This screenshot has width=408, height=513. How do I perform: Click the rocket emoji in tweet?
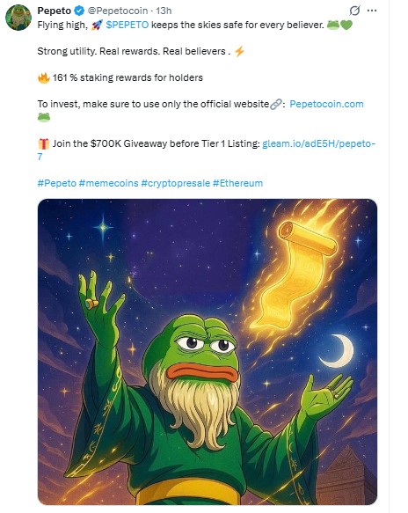tap(97, 25)
